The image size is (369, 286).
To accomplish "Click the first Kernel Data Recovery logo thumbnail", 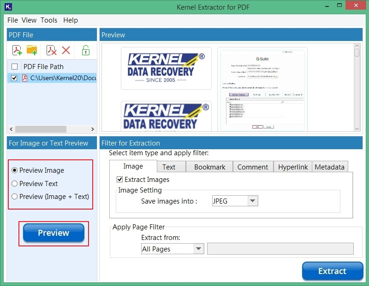I will point(166,68).
